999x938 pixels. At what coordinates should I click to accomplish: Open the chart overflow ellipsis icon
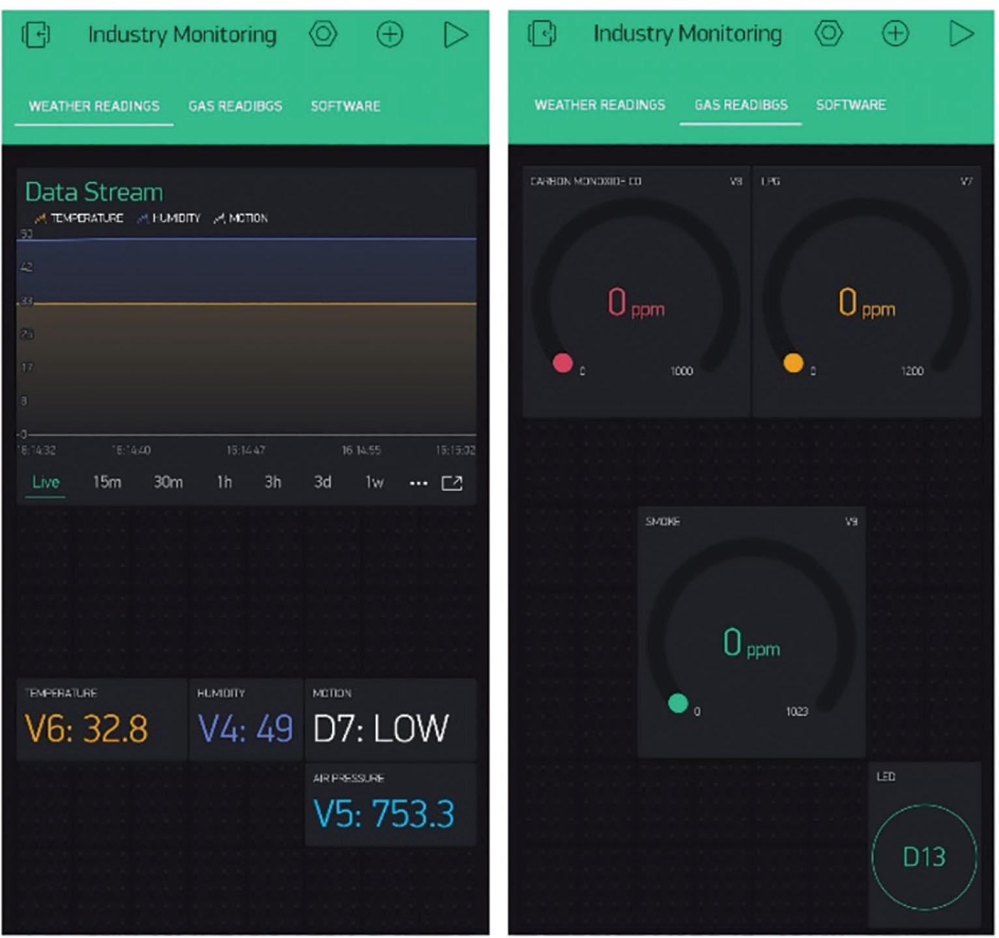pos(418,483)
